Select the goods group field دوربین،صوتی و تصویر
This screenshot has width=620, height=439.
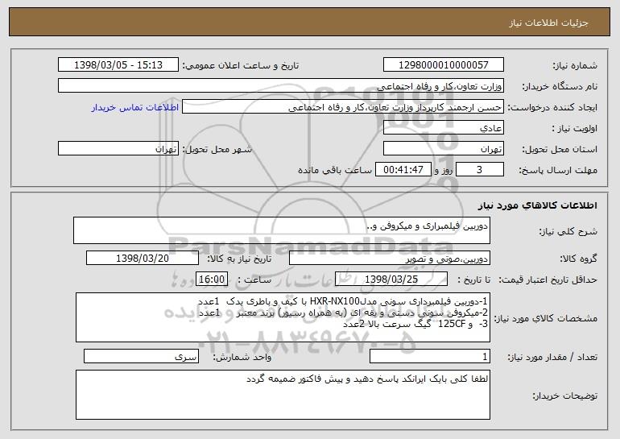pos(390,259)
